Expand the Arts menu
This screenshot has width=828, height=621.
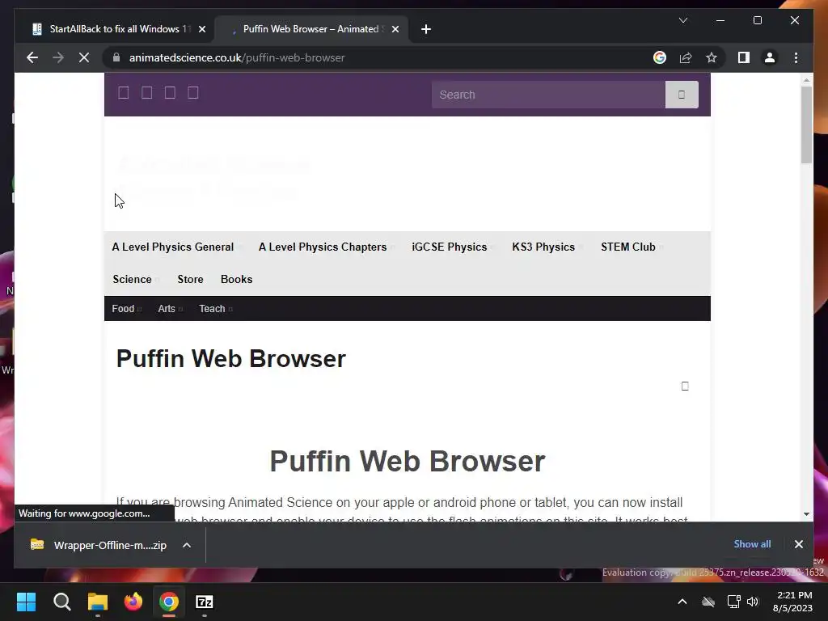[167, 309]
